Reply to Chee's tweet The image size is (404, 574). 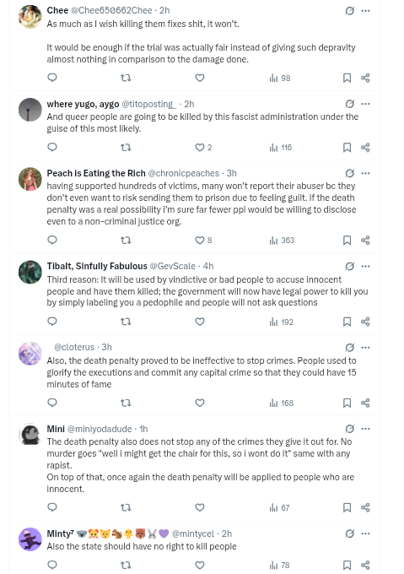(x=52, y=78)
